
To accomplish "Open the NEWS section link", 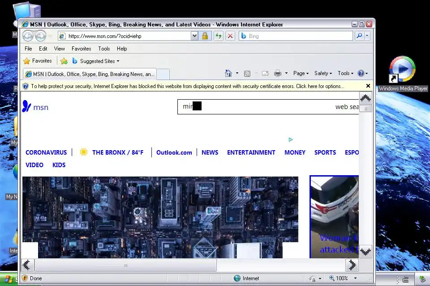I will 210,152.
